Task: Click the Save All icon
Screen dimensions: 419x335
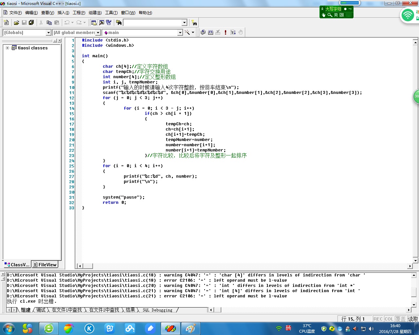Action: point(31,23)
